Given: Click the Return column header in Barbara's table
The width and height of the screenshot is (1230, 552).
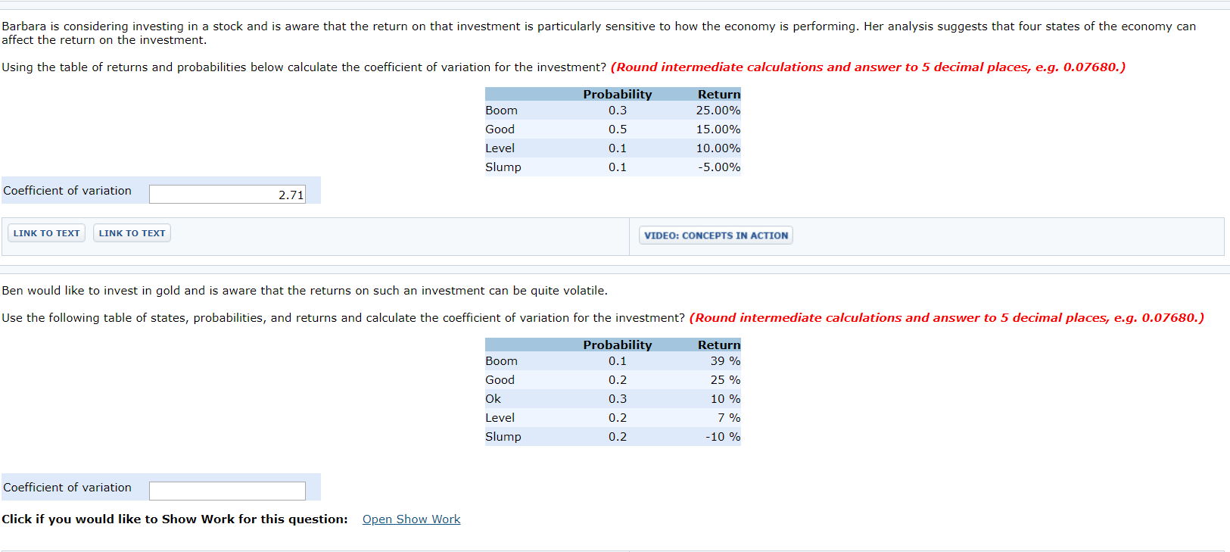Looking at the screenshot, I should (x=719, y=94).
